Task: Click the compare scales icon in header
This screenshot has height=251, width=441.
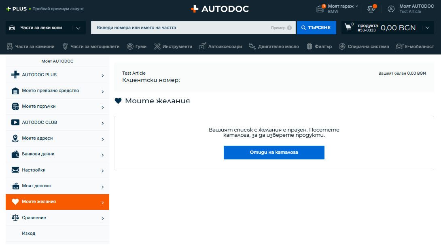Action: point(371,8)
